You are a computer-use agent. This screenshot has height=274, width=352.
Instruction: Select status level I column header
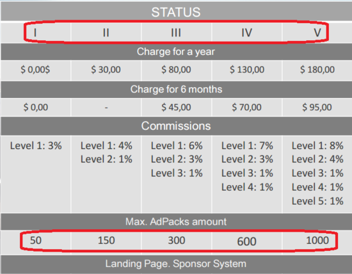[35, 33]
